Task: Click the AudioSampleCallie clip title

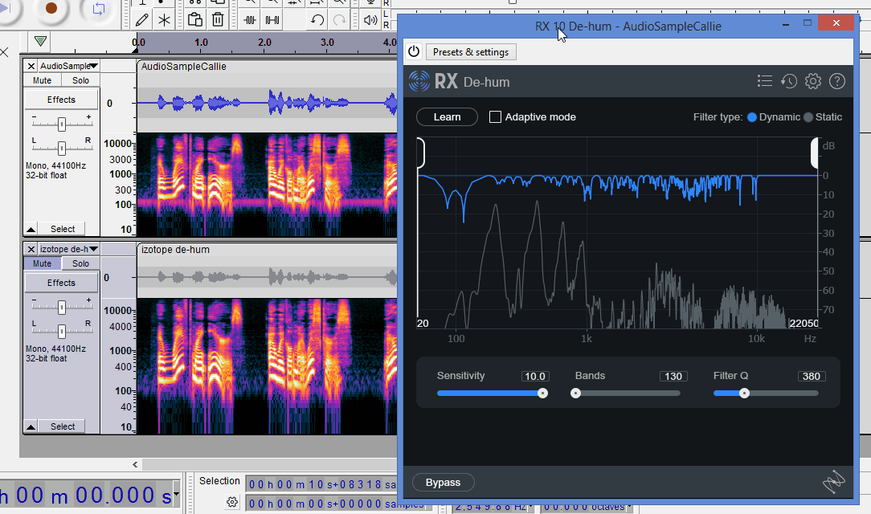Action: point(184,67)
